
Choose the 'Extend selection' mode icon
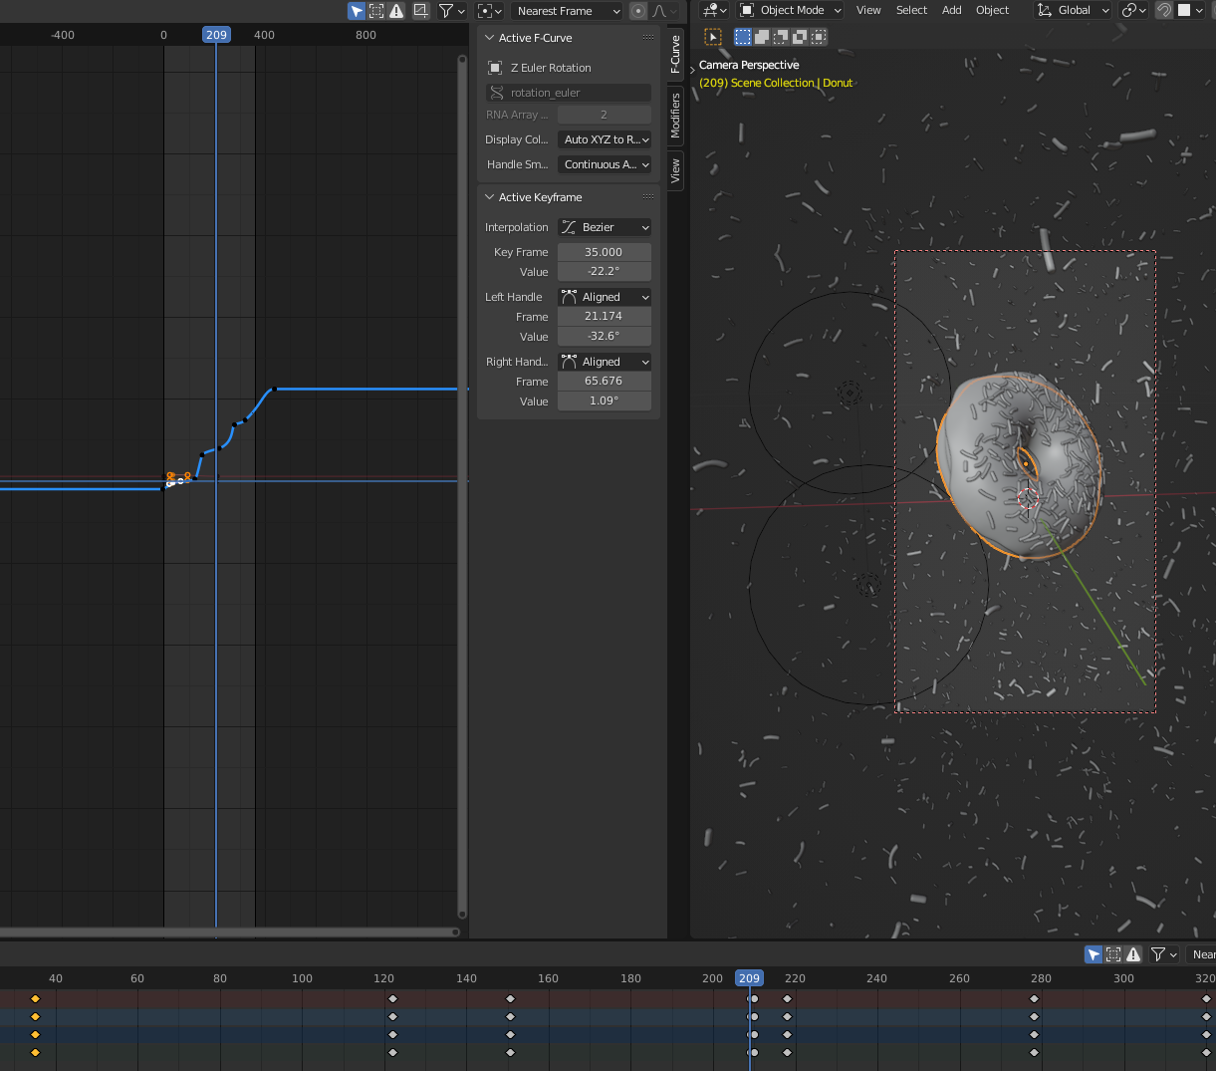coord(762,37)
